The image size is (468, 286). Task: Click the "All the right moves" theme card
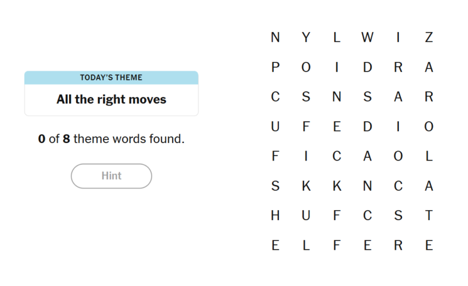coord(111,93)
